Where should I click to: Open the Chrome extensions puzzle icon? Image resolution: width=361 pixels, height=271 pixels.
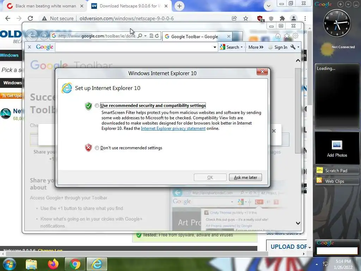pyautogui.click(x=282, y=18)
